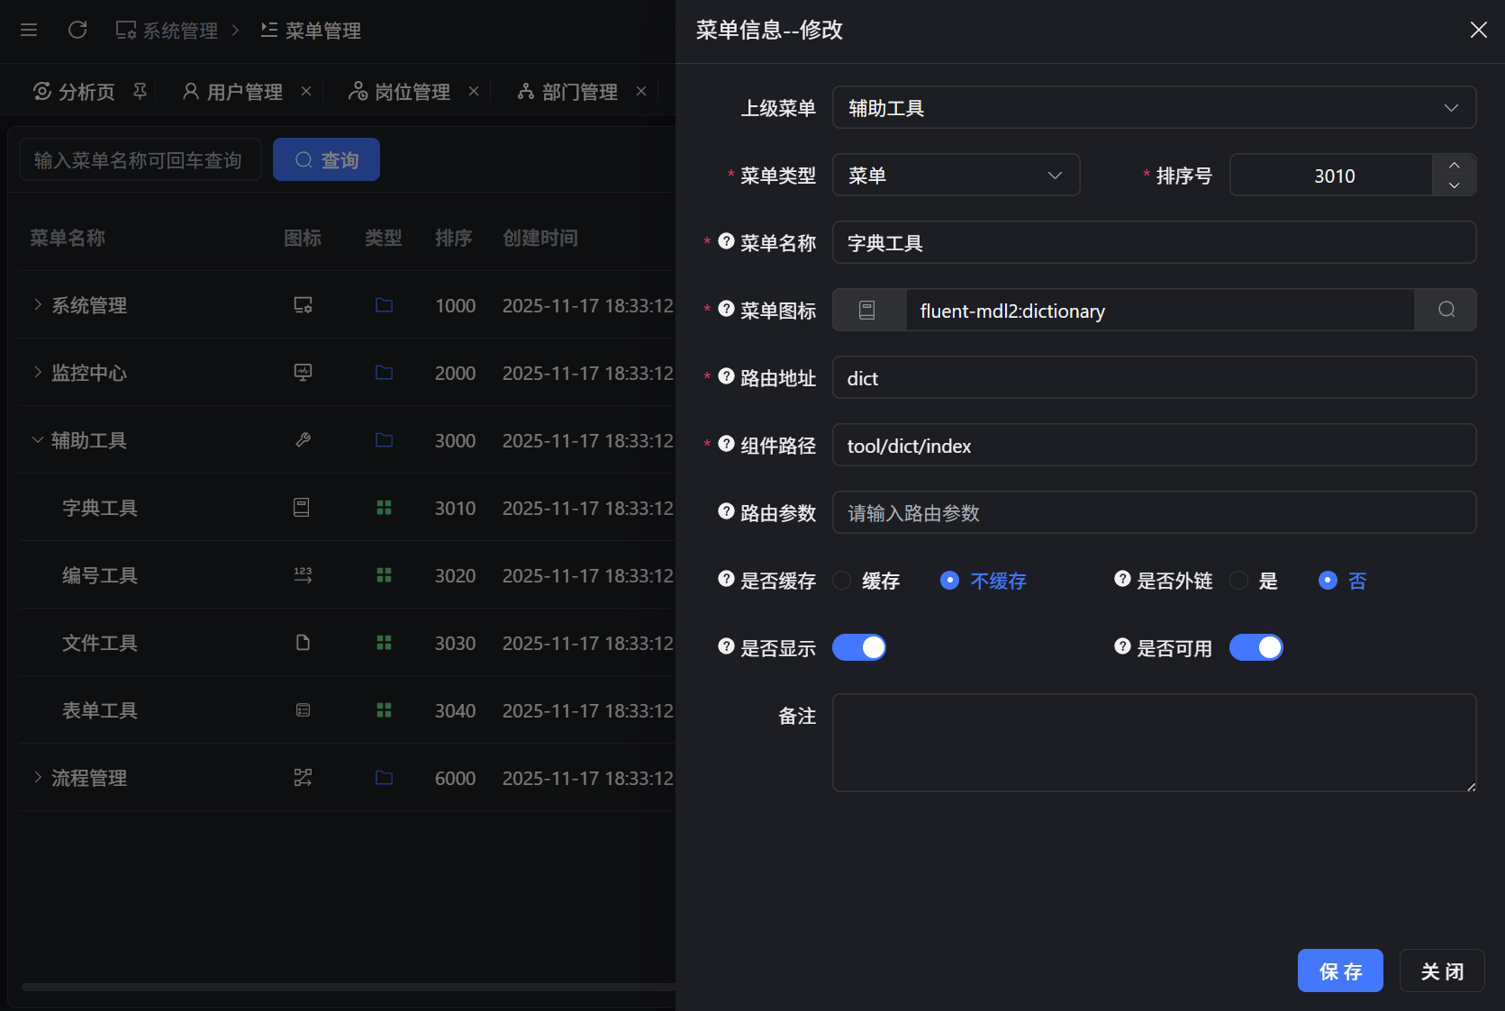Click the help icon beside 是否外链
The image size is (1505, 1011).
point(1122,579)
